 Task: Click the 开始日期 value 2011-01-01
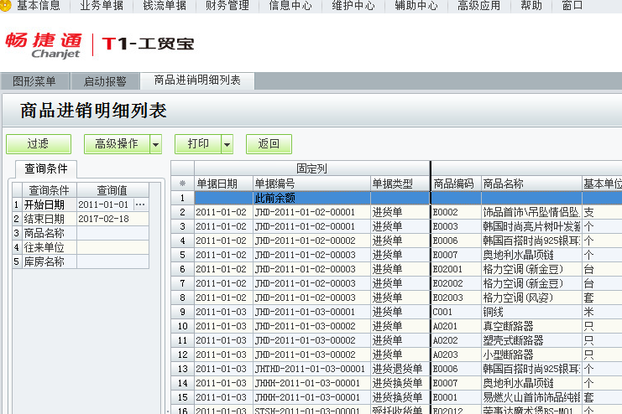(x=105, y=204)
